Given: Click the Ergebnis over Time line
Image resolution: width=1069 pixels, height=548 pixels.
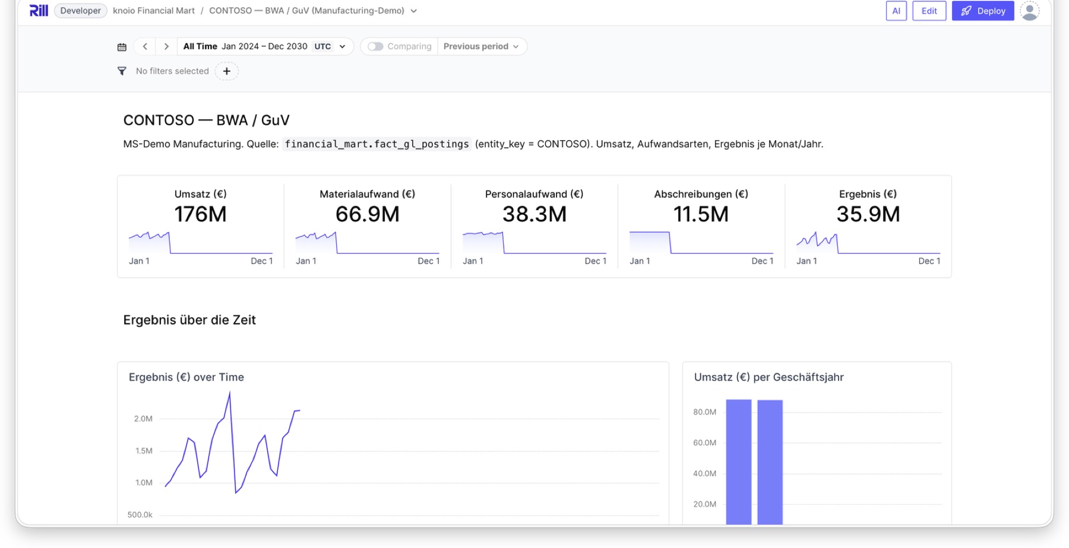Looking at the screenshot, I should pos(232,443).
